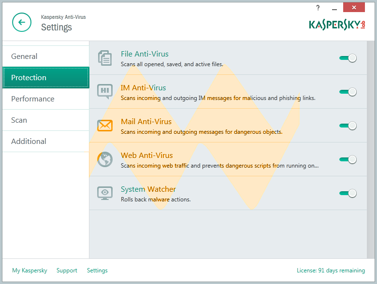Click the Web Anti-Virus globe icon
377x284 pixels.
coord(105,159)
